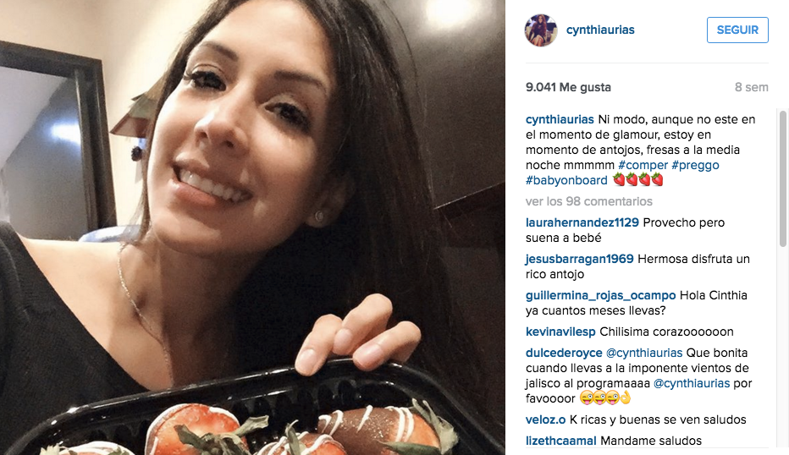Open the cynthiaurias username in the header
The height and width of the screenshot is (455, 789).
[x=600, y=30]
